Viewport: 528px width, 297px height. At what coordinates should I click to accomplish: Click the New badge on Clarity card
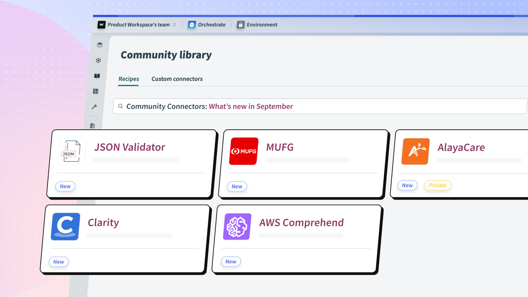59,262
